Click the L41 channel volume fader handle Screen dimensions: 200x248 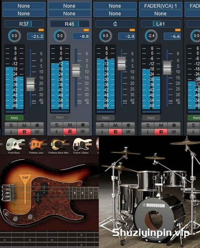tap(167, 68)
